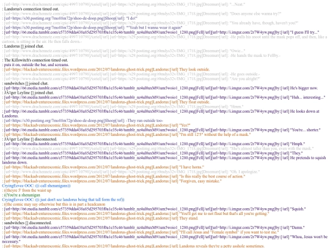
Task: Select Asriel's top message "...Neat."
Action: (x=237, y=4)
